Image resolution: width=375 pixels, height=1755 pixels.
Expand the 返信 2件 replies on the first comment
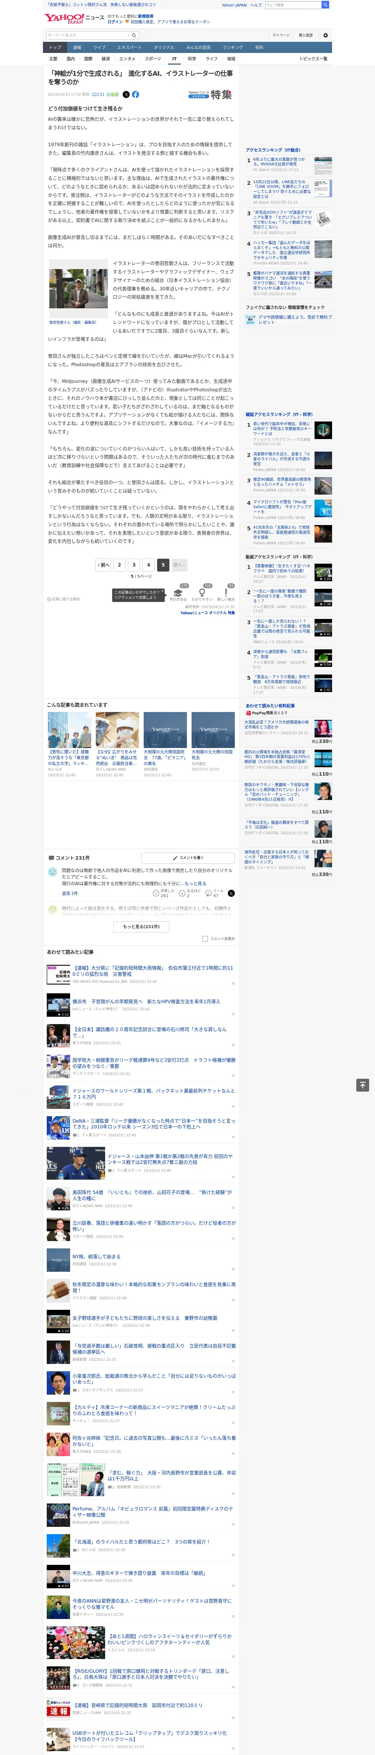point(70,893)
